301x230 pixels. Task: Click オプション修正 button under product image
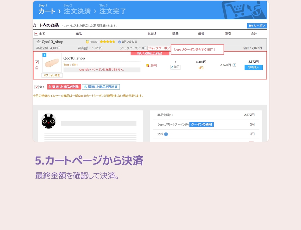click(52, 75)
